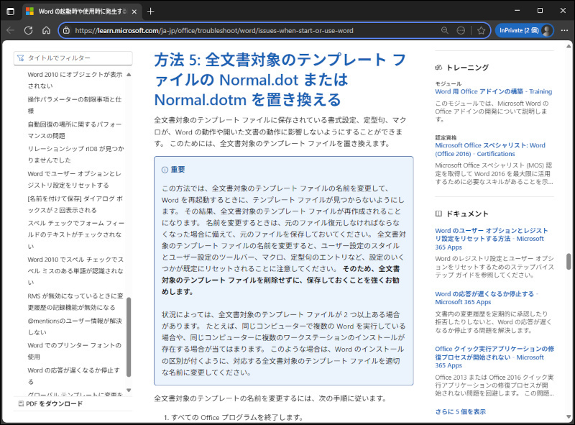Click sidebar scroll down arrow

129,390
